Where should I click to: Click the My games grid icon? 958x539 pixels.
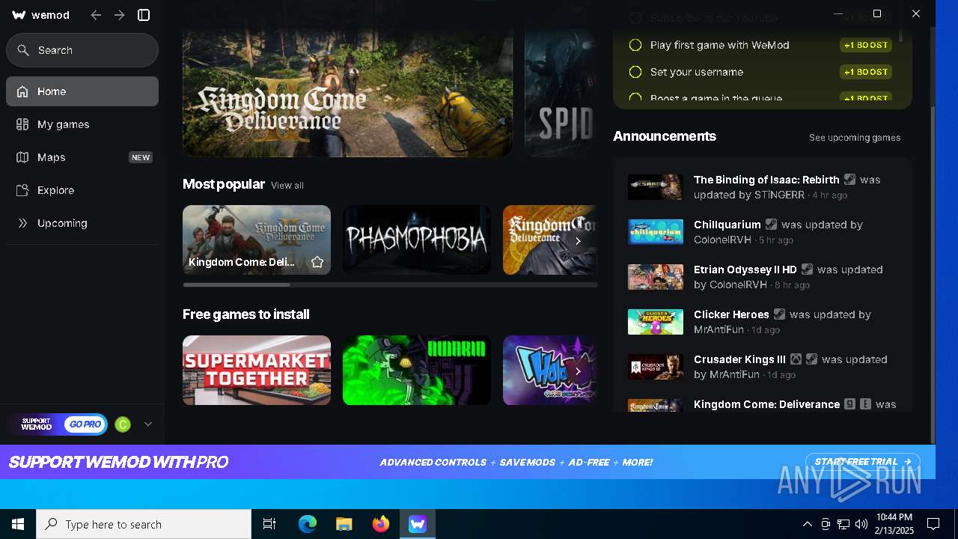pos(22,124)
